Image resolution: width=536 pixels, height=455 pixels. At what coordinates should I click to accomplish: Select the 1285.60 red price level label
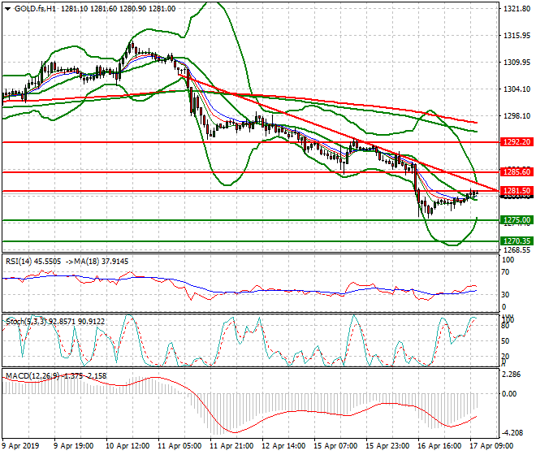517,172
